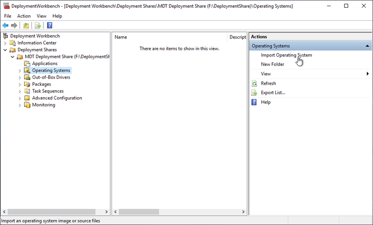Click the DeploymentWorkbench title bar app icon

[7, 6]
